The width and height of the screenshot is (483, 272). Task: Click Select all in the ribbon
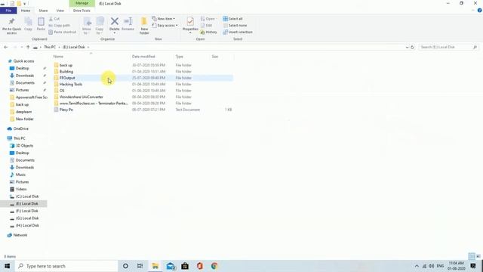[233, 19]
